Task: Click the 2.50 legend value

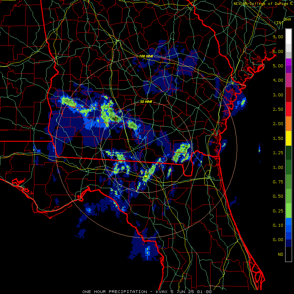Action: click(278, 109)
